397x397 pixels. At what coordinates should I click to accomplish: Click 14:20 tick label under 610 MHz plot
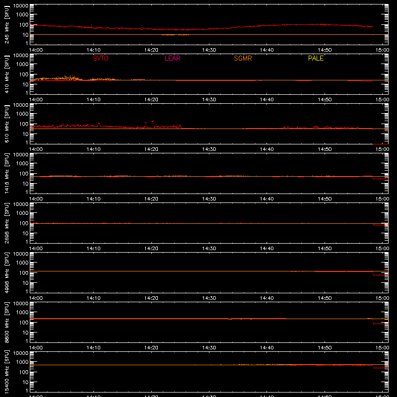151,149
